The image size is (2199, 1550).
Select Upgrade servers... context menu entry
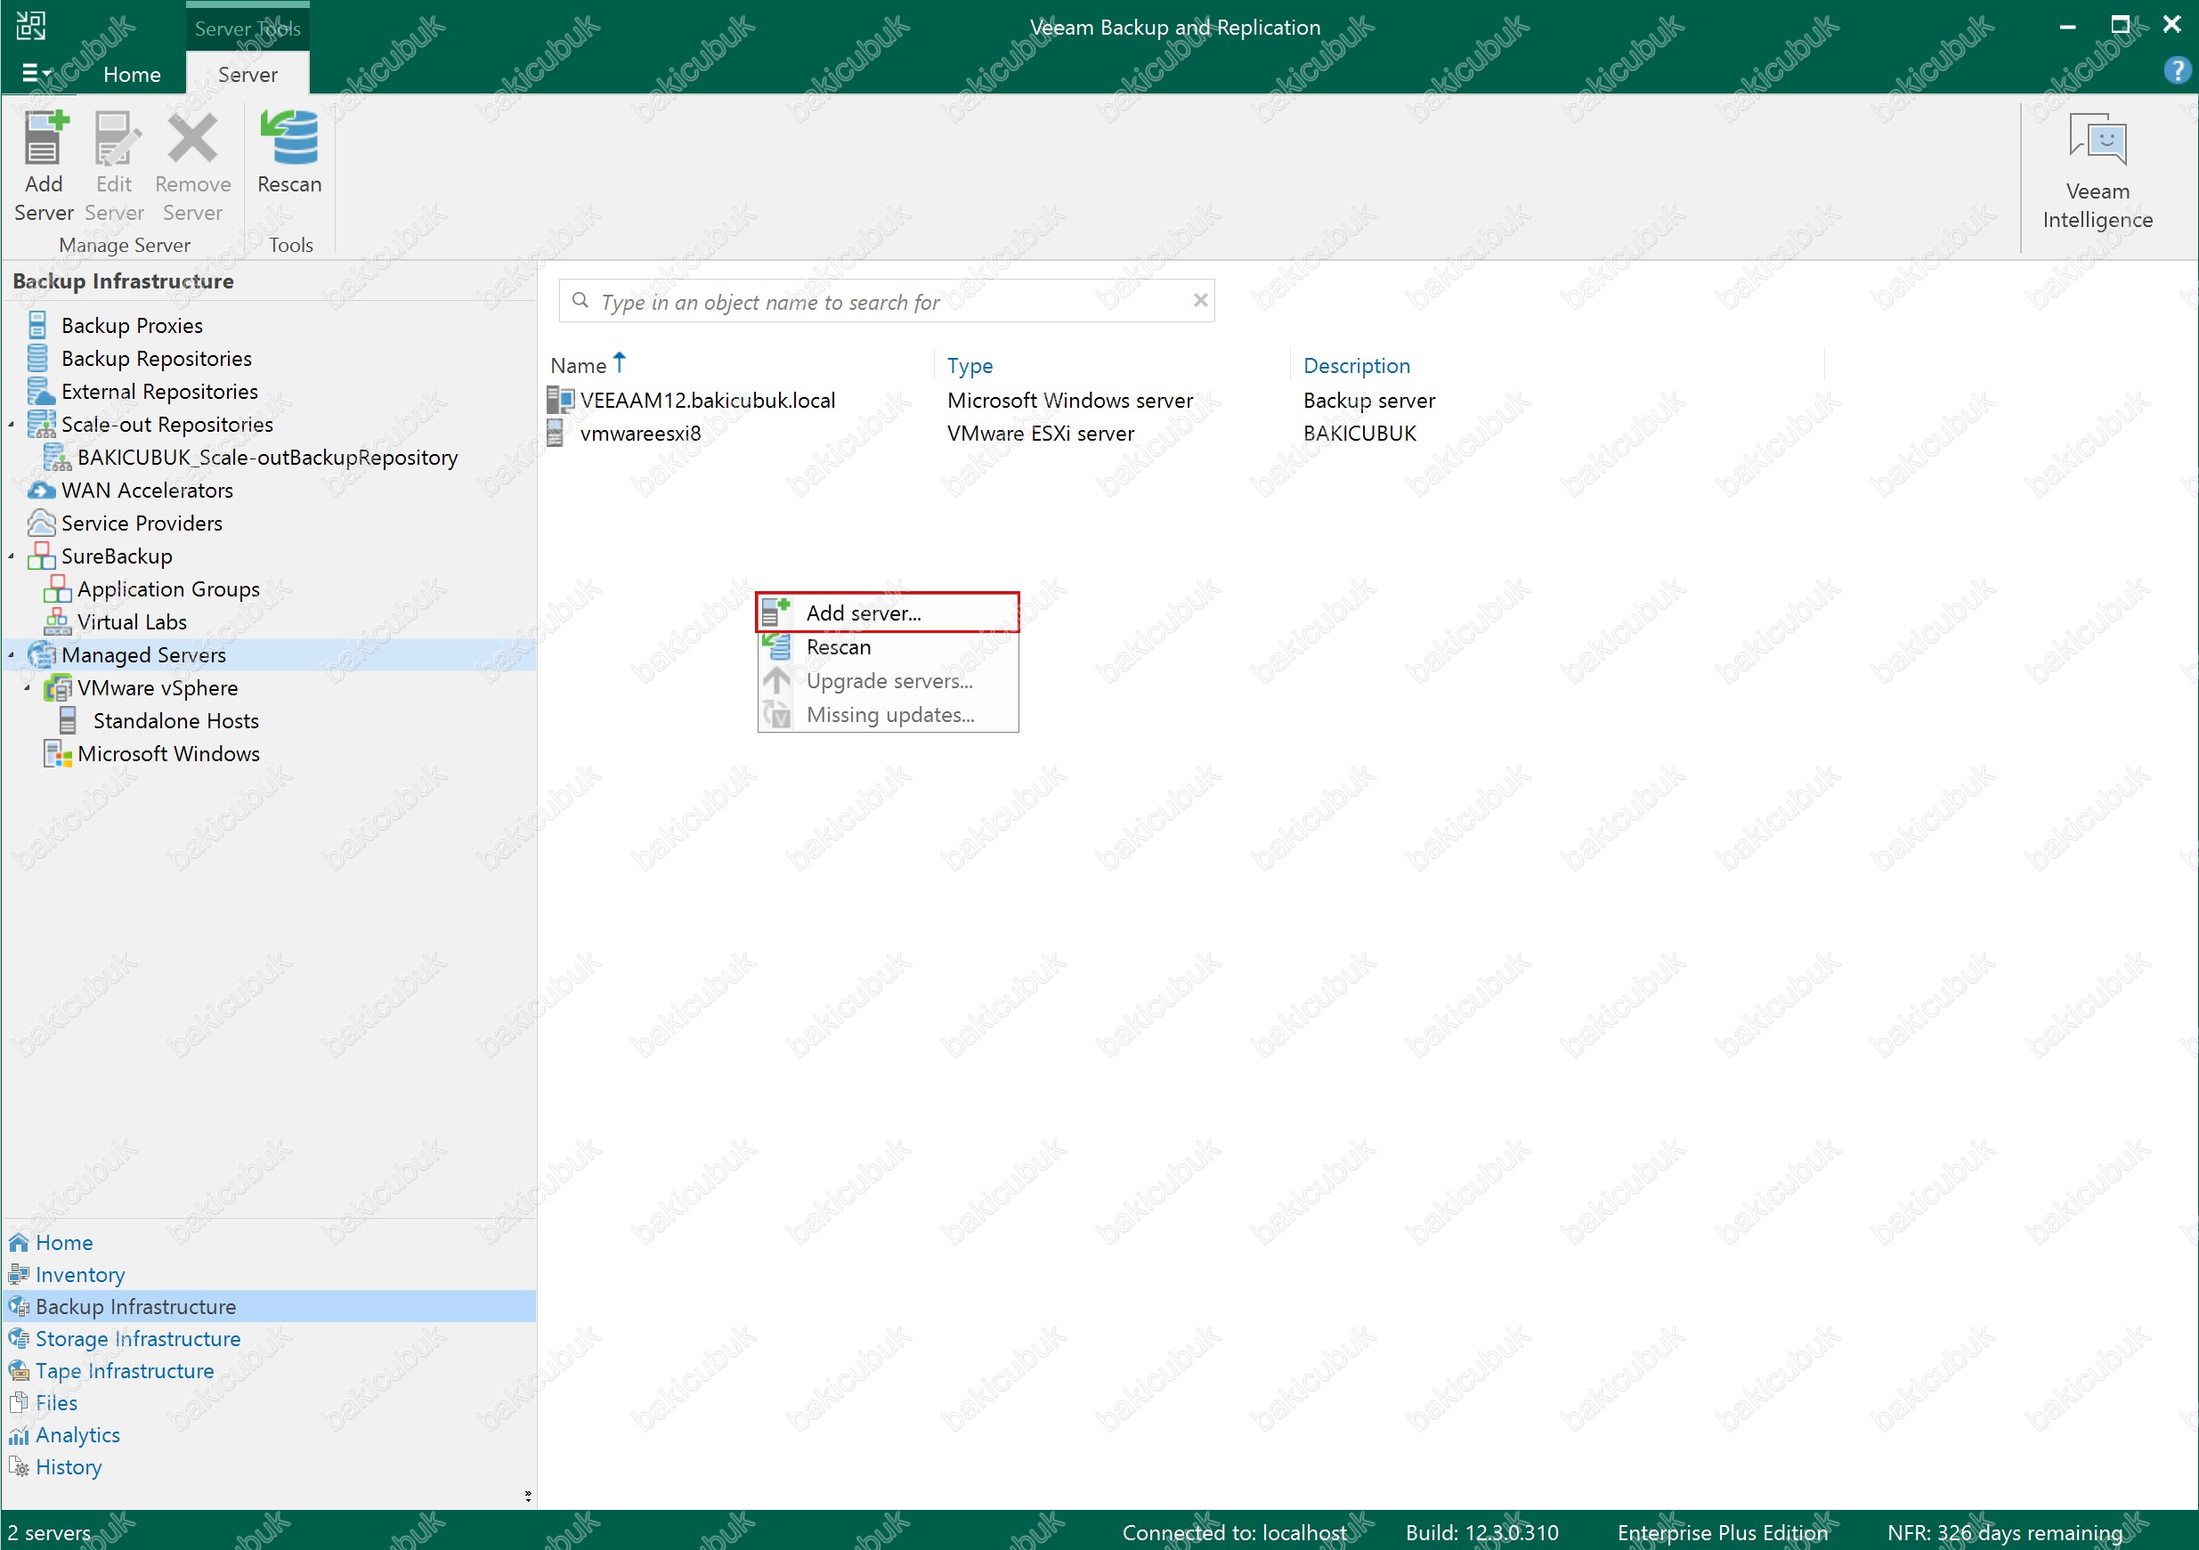pos(888,681)
